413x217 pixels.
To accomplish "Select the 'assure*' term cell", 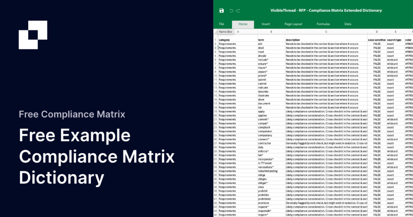I will [x=271, y=72].
